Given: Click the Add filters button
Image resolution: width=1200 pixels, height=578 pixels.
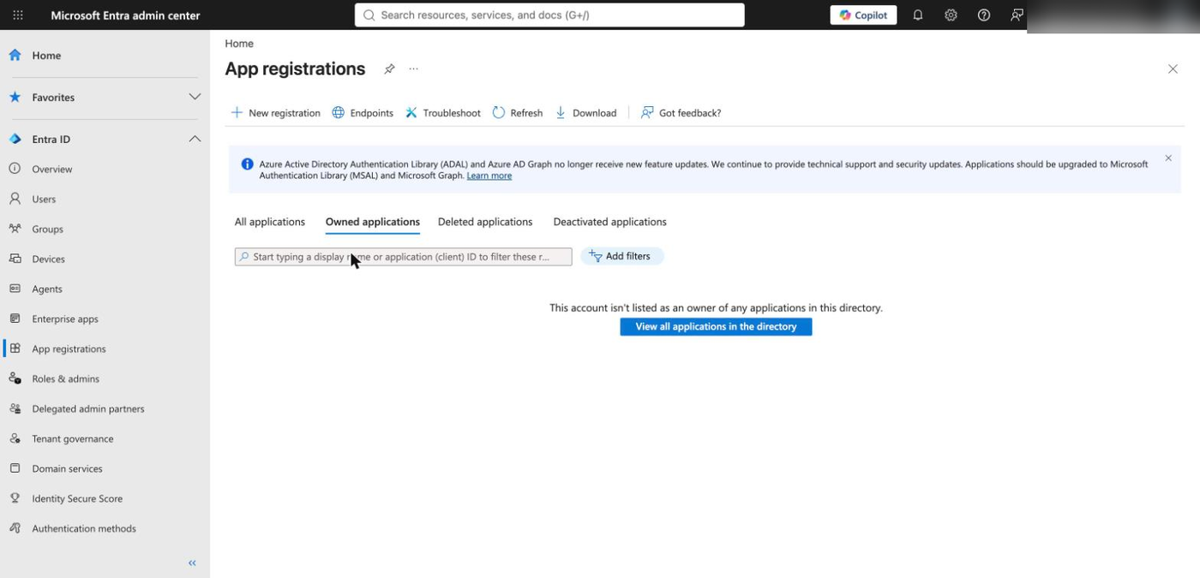Looking at the screenshot, I should [x=622, y=256].
